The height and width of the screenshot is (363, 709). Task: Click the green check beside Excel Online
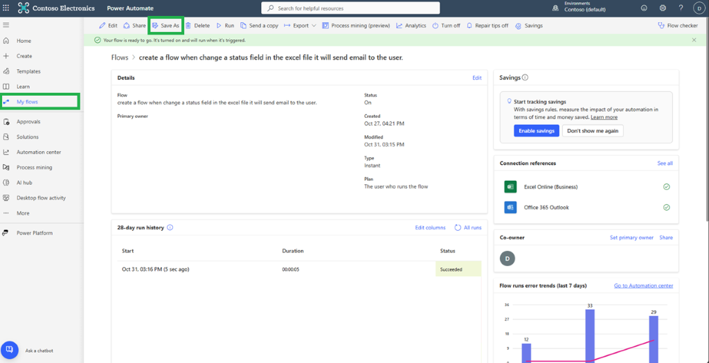[x=667, y=186]
